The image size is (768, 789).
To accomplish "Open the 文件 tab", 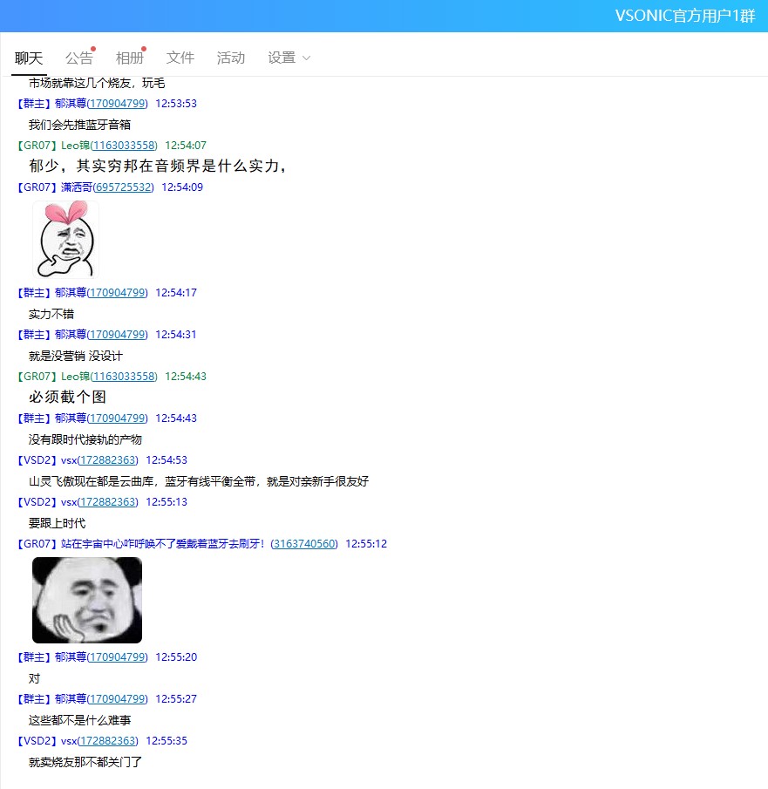I will coord(180,58).
